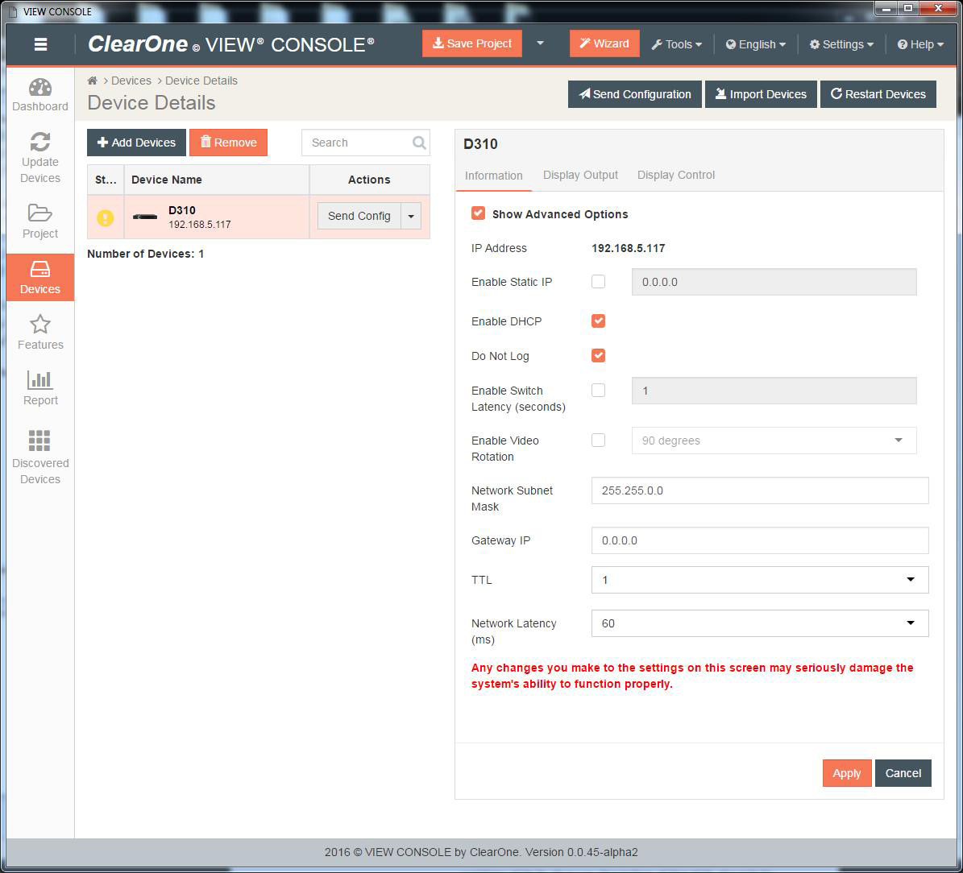Click Restart Devices button
Image resolution: width=963 pixels, height=873 pixels.
click(878, 94)
